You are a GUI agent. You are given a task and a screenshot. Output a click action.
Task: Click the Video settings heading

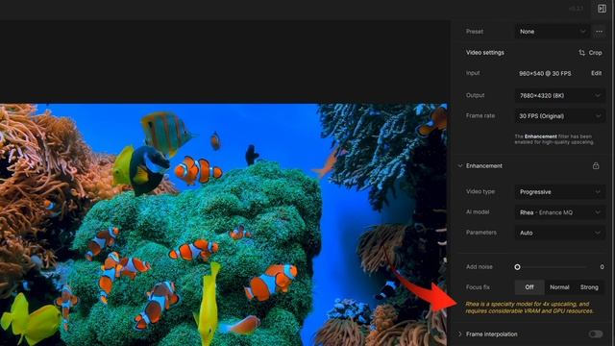pos(484,53)
